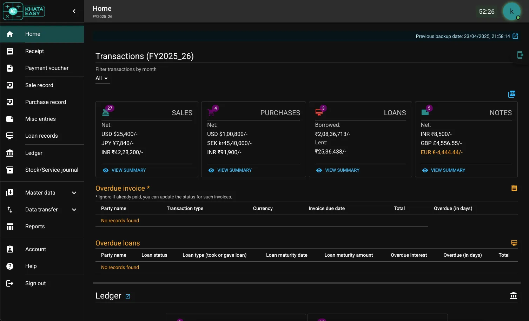
Task: Click '₹2,08,36,713/-' borrowed amount
Action: coord(333,134)
